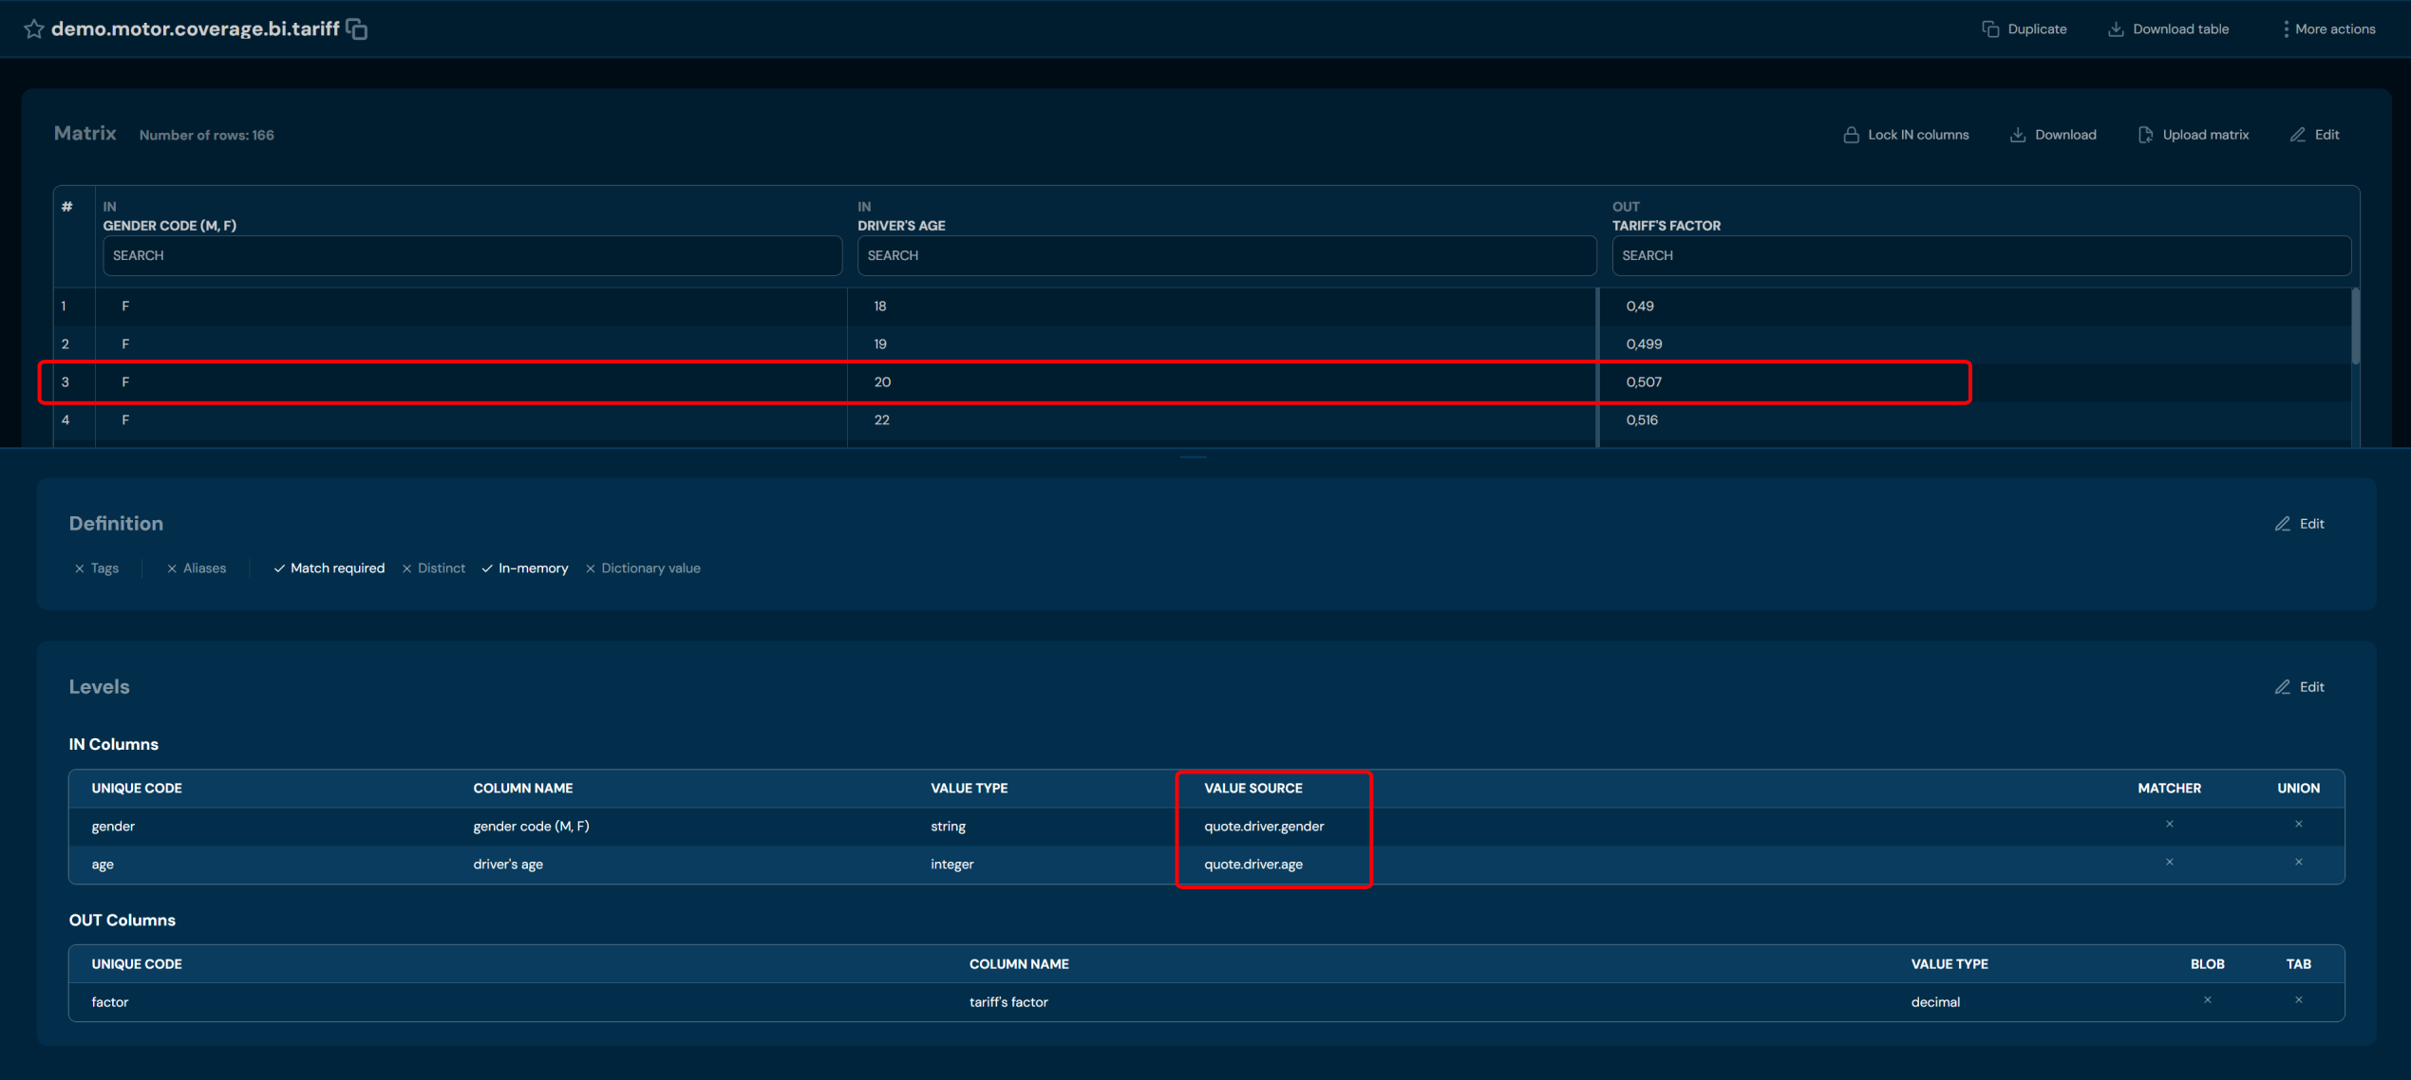2411x1080 pixels.
Task: Click the Duplicate icon in top bar
Action: click(x=1990, y=29)
